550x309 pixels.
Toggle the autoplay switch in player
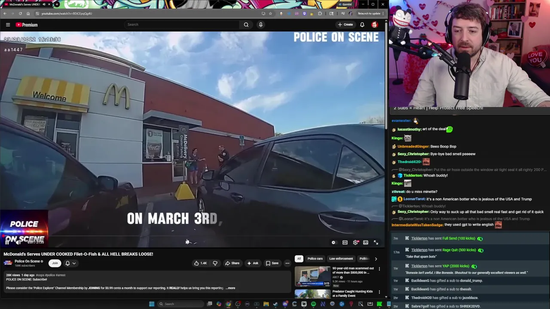point(334,242)
